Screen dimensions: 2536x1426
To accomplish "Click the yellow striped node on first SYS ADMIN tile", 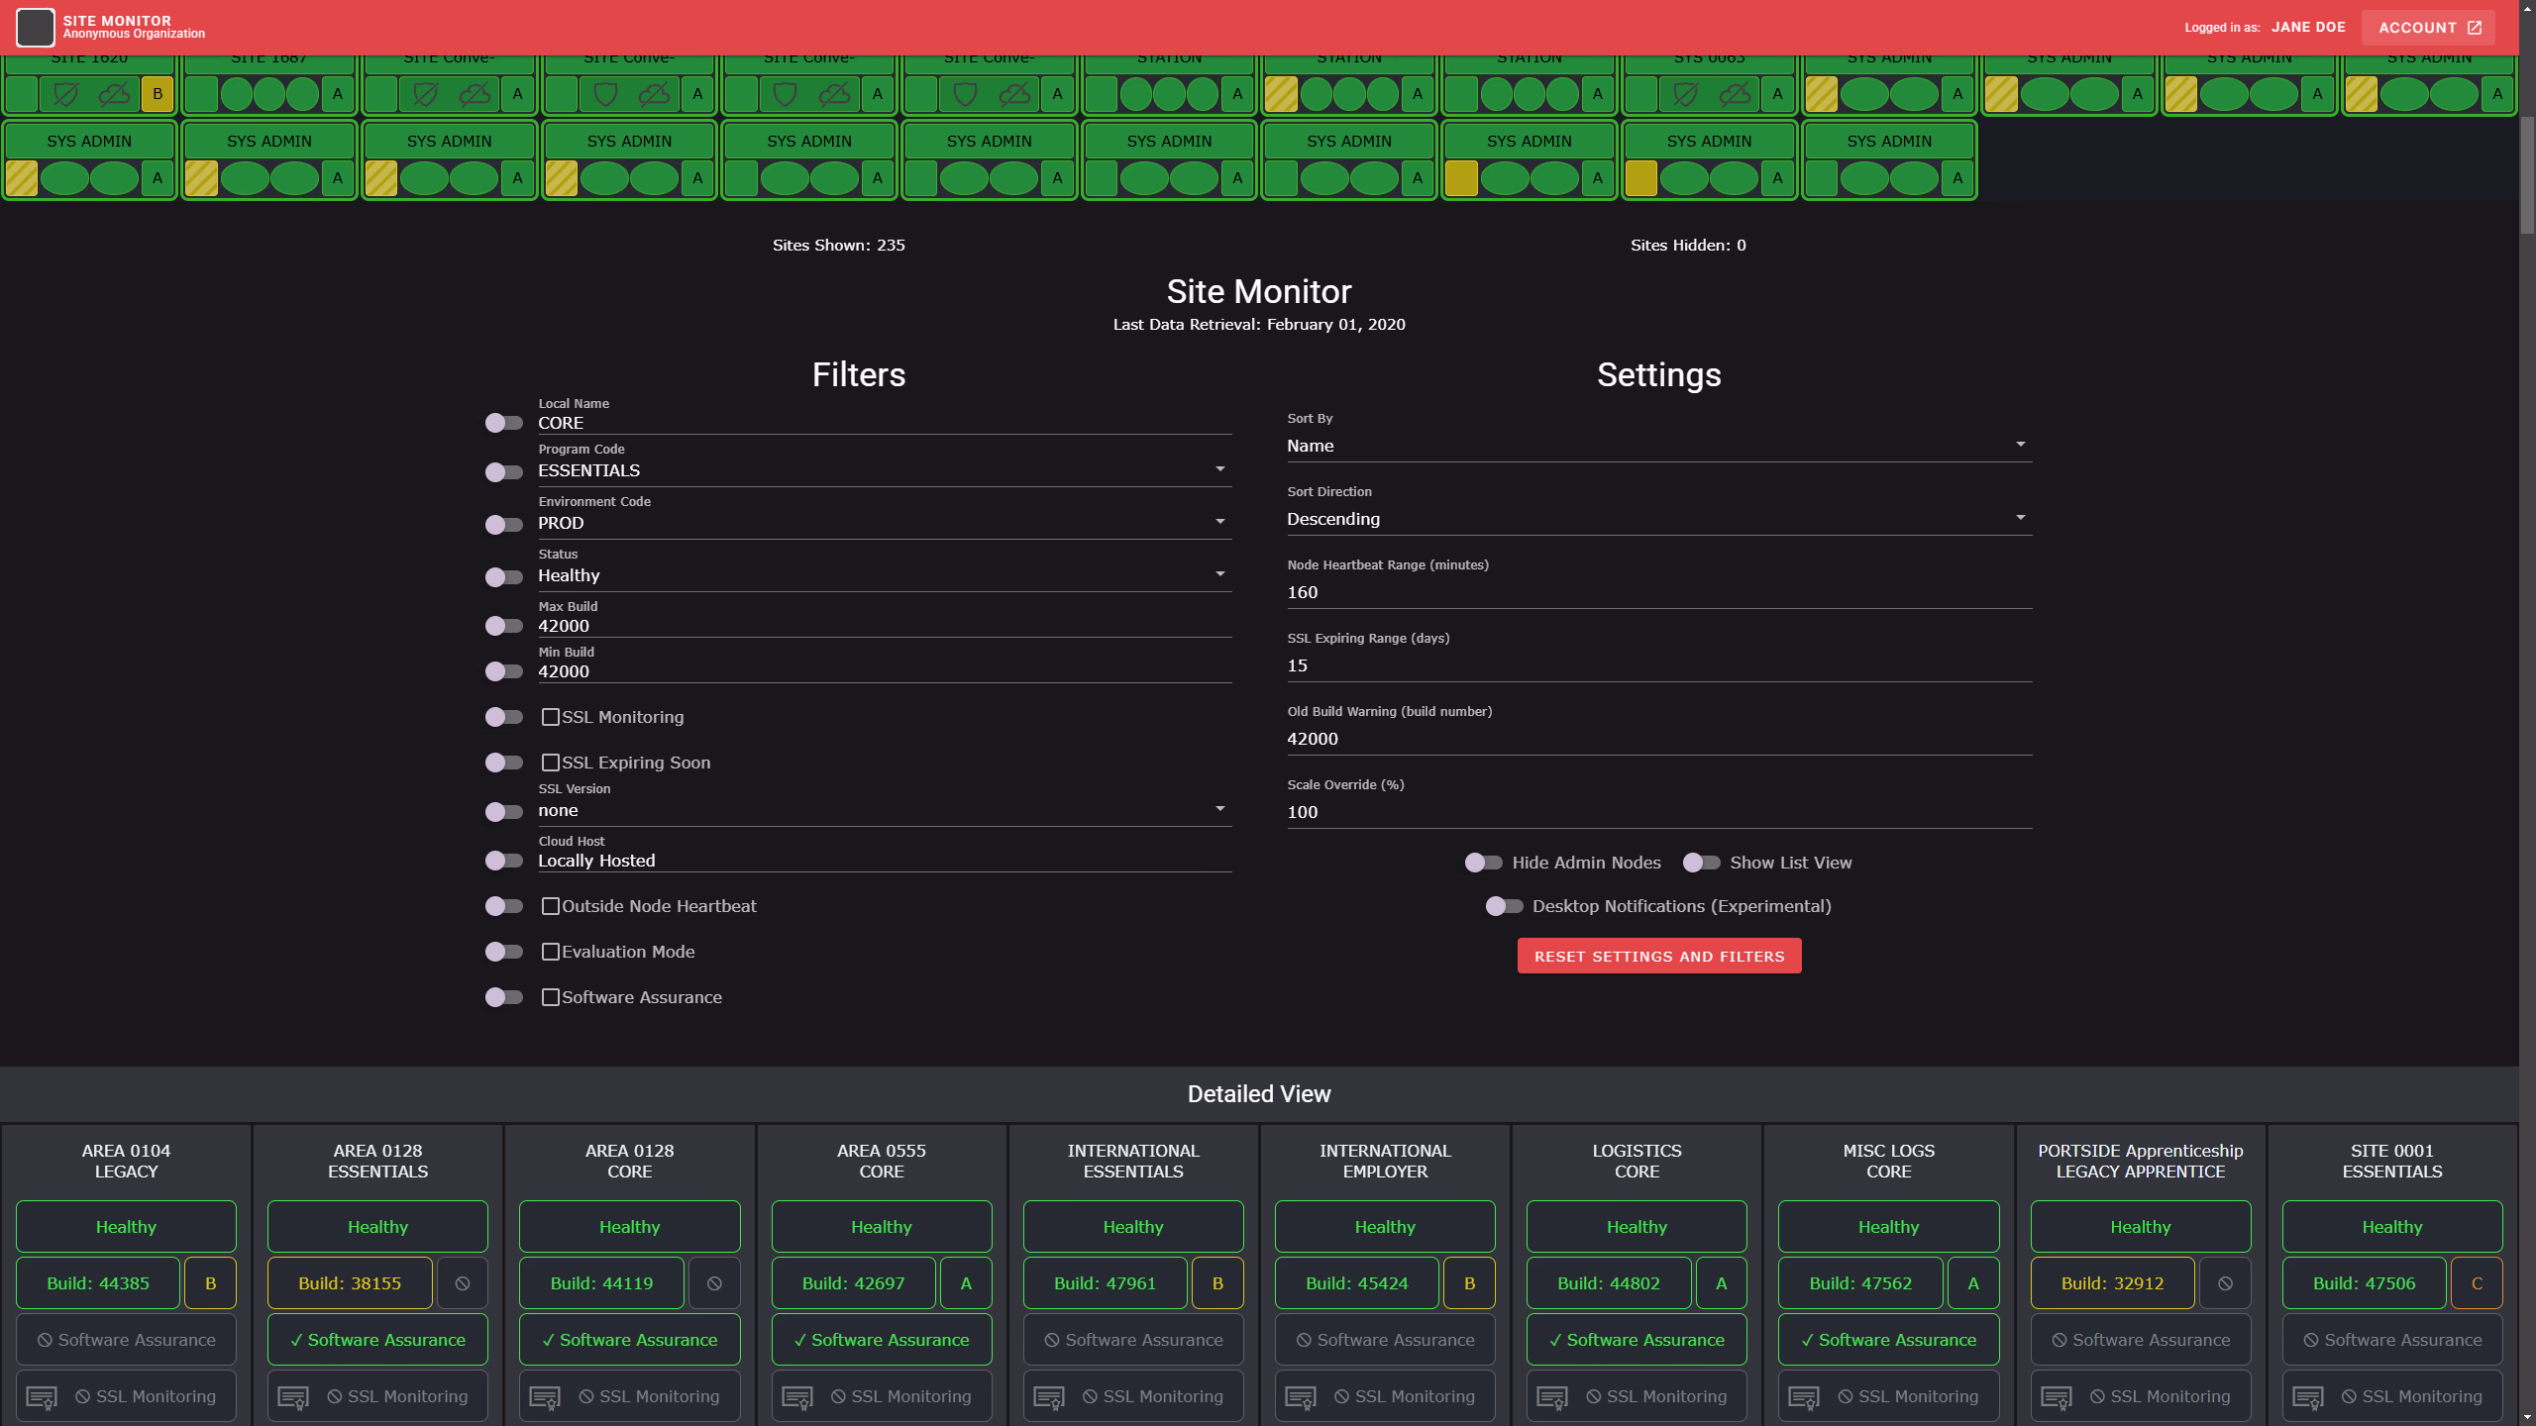I will pyautogui.click(x=22, y=177).
